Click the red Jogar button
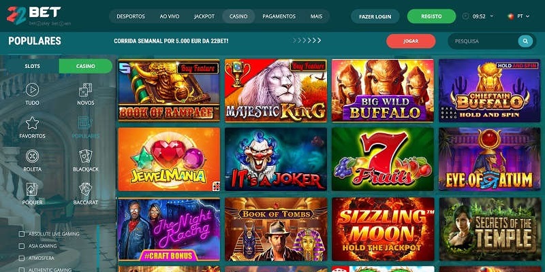 411,41
